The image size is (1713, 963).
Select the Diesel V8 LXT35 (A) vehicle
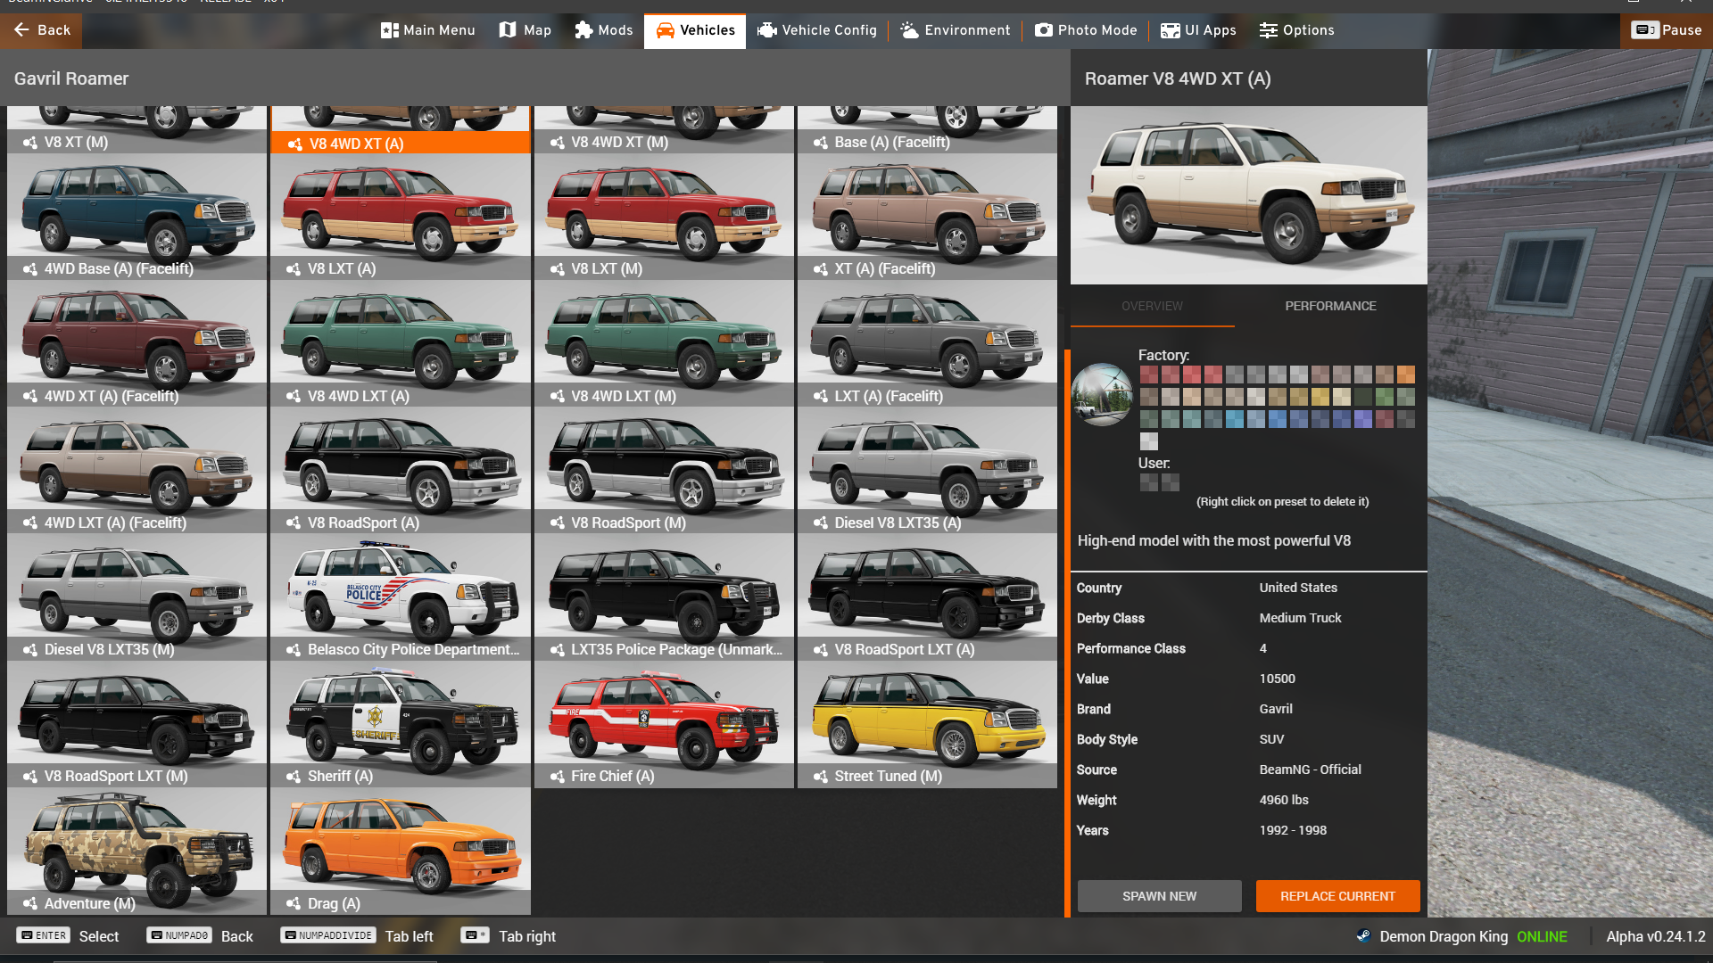[x=927, y=471]
